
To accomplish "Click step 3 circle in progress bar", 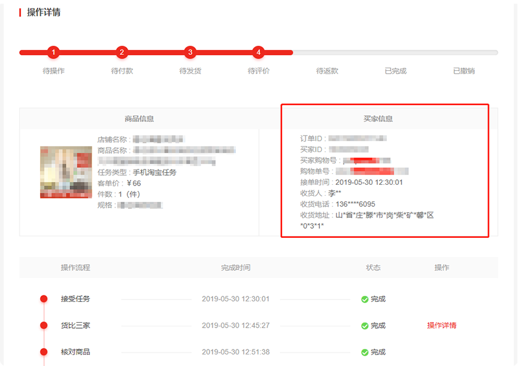I will click(190, 52).
